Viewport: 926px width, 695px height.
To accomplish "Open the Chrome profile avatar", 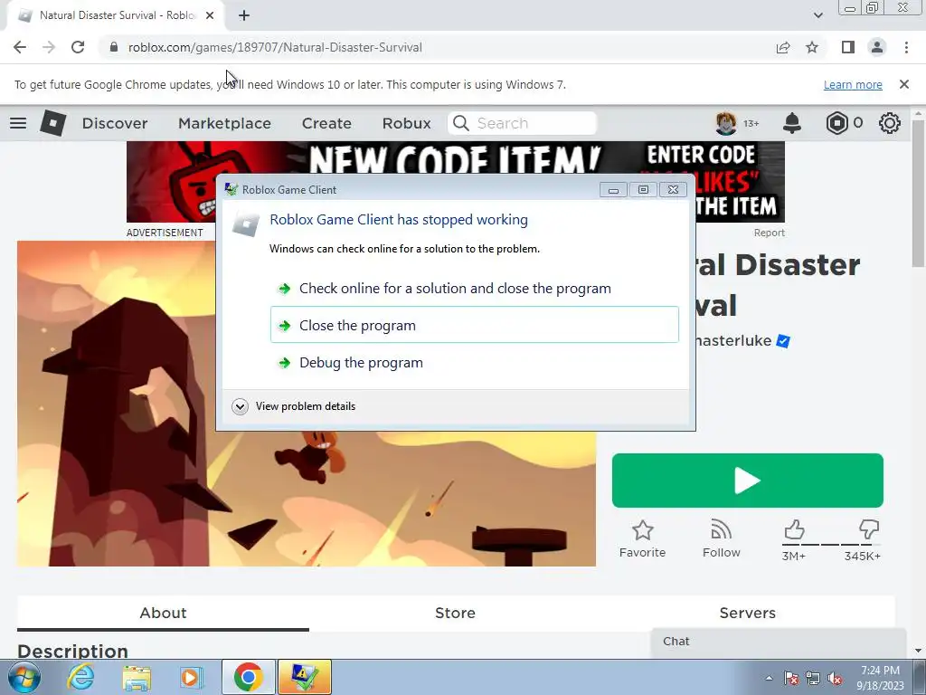I will pyautogui.click(x=877, y=47).
